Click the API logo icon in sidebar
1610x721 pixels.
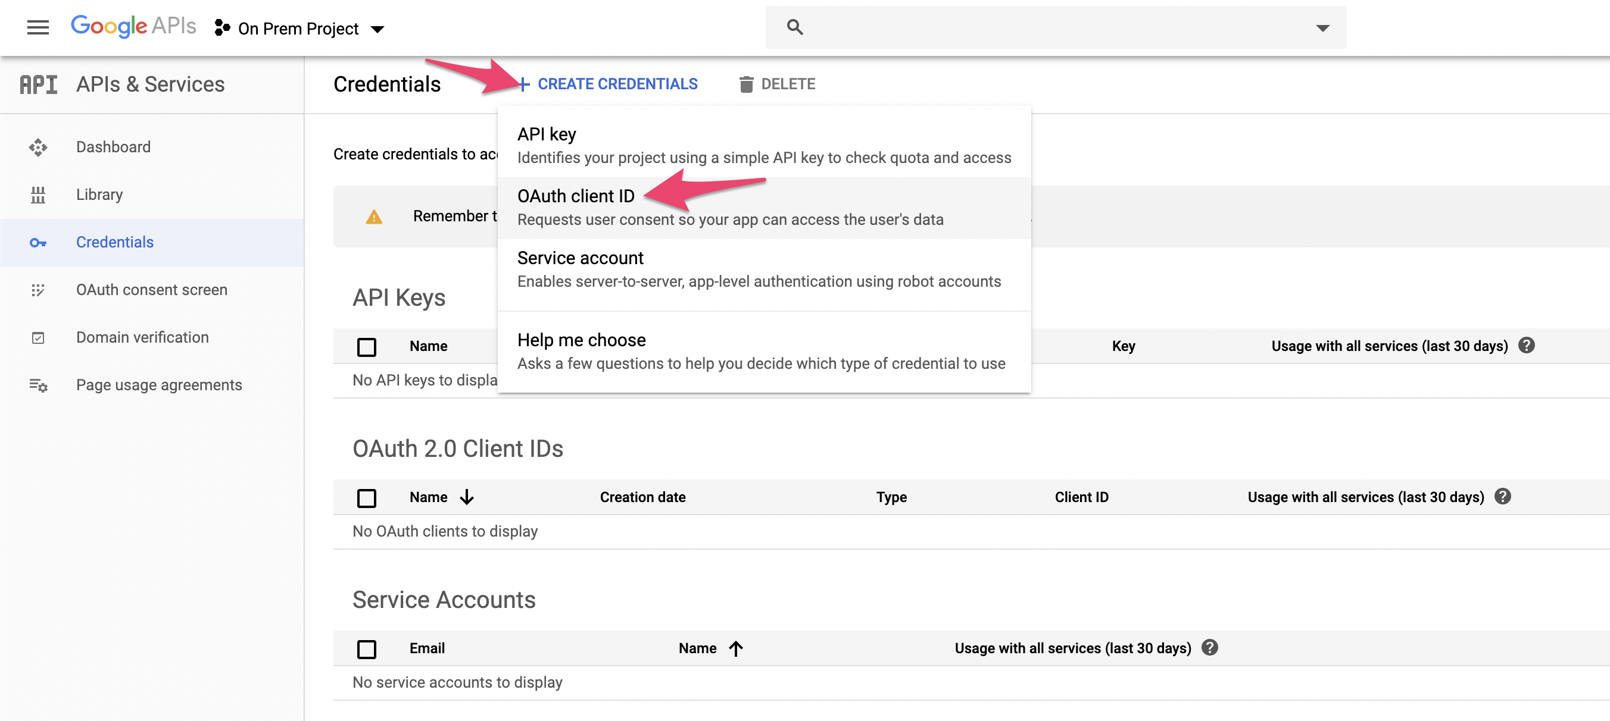[38, 84]
